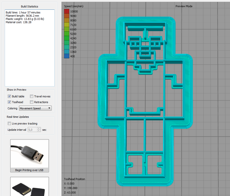Click the Y: 190.000 position readout
Viewport: 230px width, 196px height.
[x=71, y=188]
